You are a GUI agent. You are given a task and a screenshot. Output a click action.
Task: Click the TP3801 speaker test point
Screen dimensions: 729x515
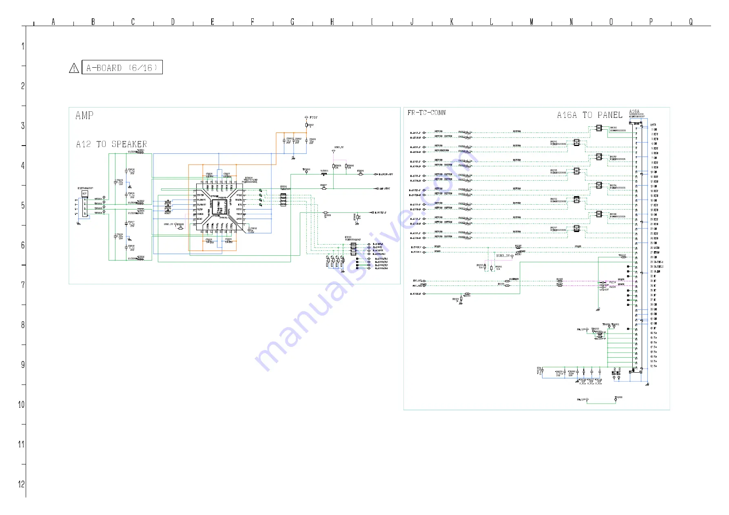click(104, 197)
